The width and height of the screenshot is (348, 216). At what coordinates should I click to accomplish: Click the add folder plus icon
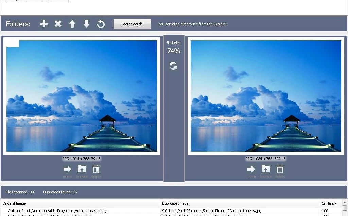[44, 24]
